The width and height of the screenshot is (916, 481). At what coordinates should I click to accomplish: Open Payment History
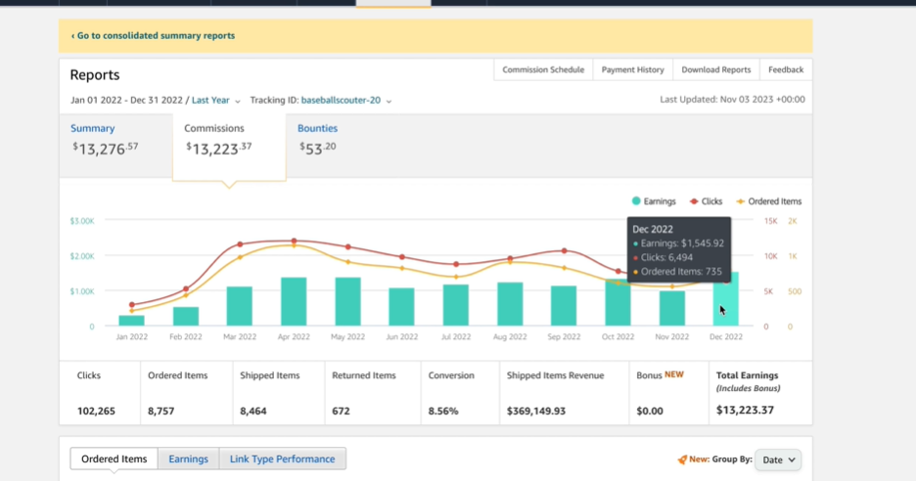pyautogui.click(x=632, y=69)
